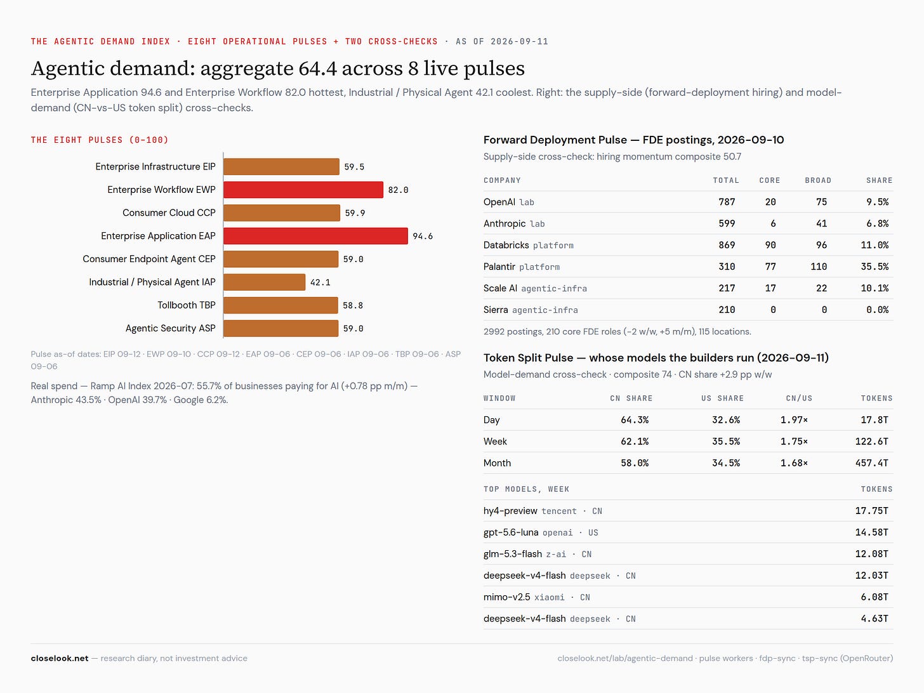Click the OpenAI row in FDE table
This screenshot has height=693, width=924.
coord(688,202)
